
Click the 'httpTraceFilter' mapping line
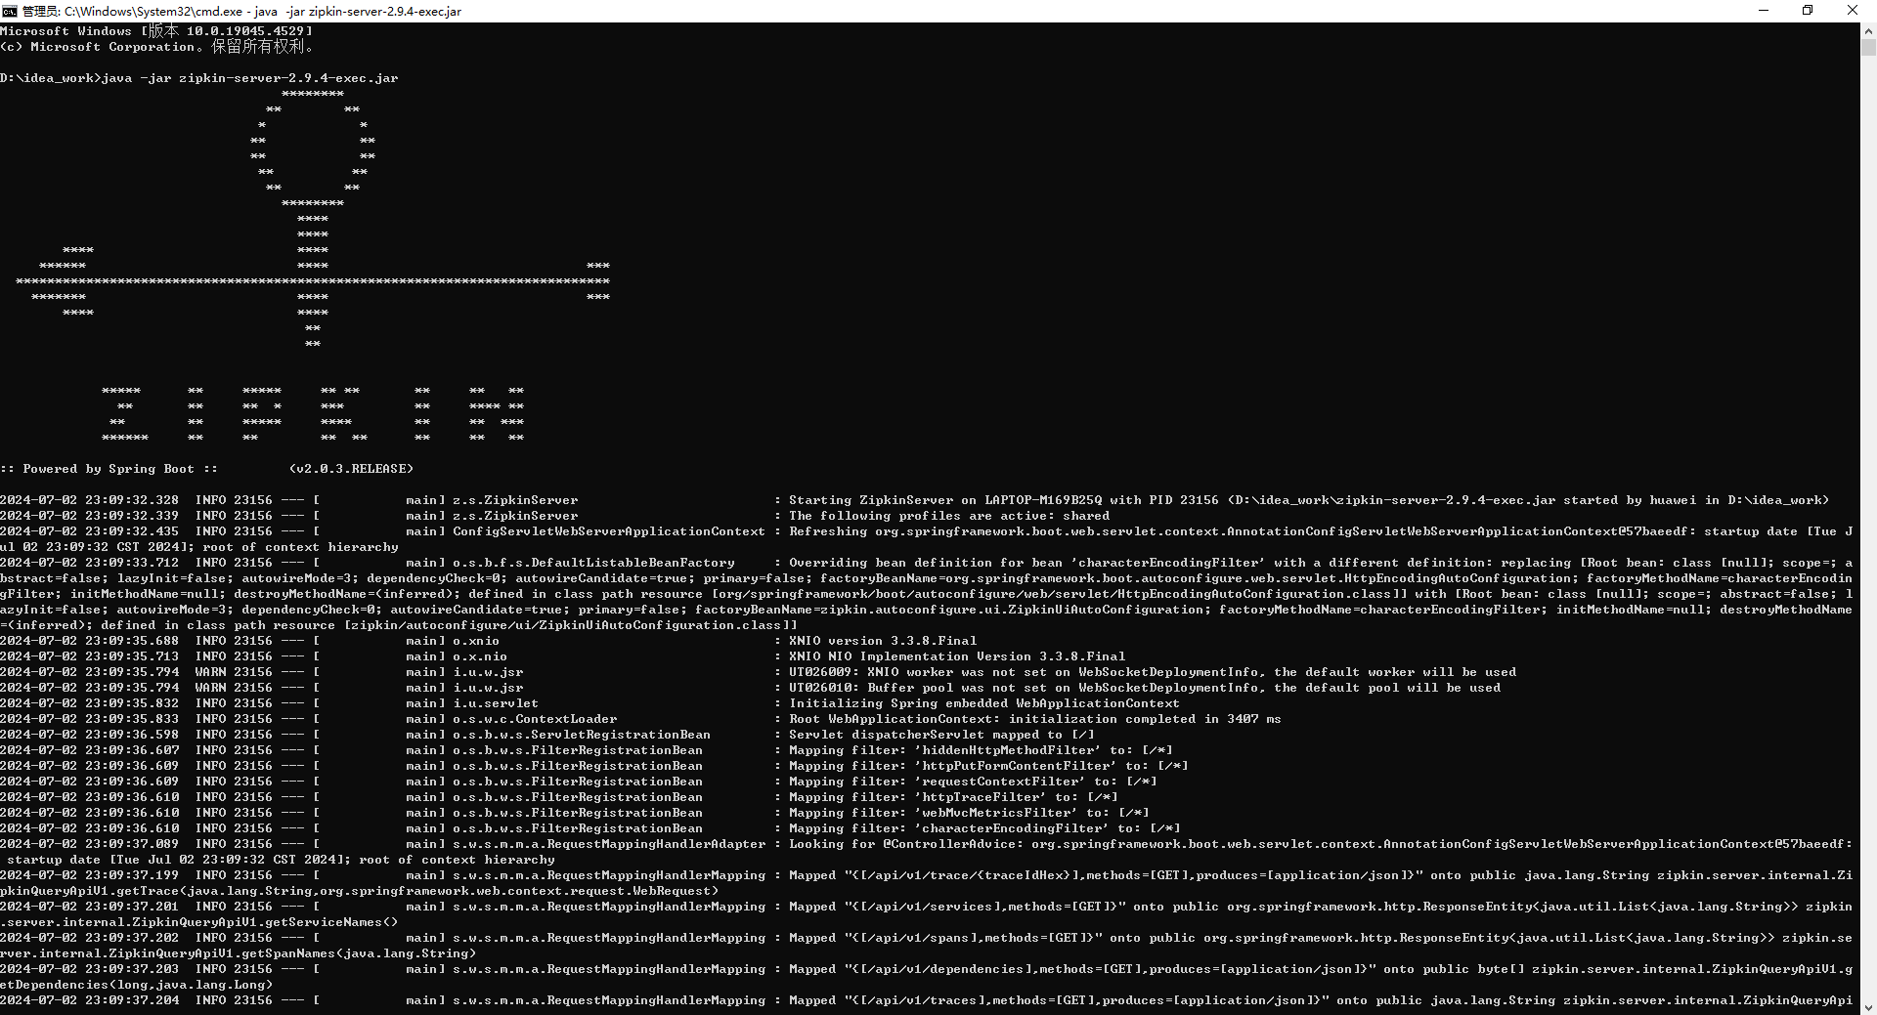(953, 797)
